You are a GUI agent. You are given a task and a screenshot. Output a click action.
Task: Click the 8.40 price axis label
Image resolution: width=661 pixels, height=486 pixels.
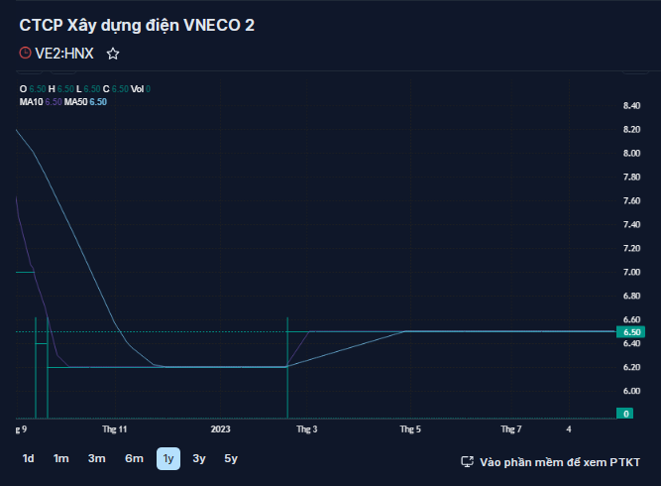point(631,105)
